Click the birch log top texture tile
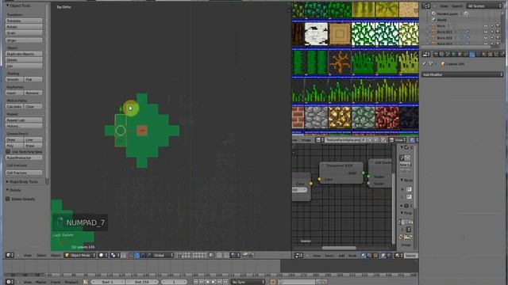 point(340,34)
